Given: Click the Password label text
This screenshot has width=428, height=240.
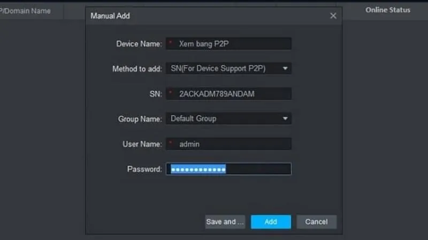Looking at the screenshot, I should (x=144, y=169).
